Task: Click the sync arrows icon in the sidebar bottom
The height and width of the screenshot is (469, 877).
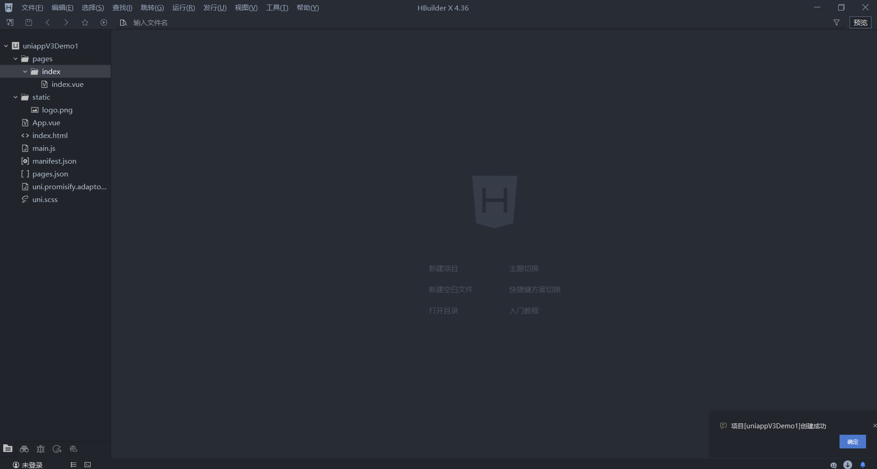Action: [x=57, y=449]
